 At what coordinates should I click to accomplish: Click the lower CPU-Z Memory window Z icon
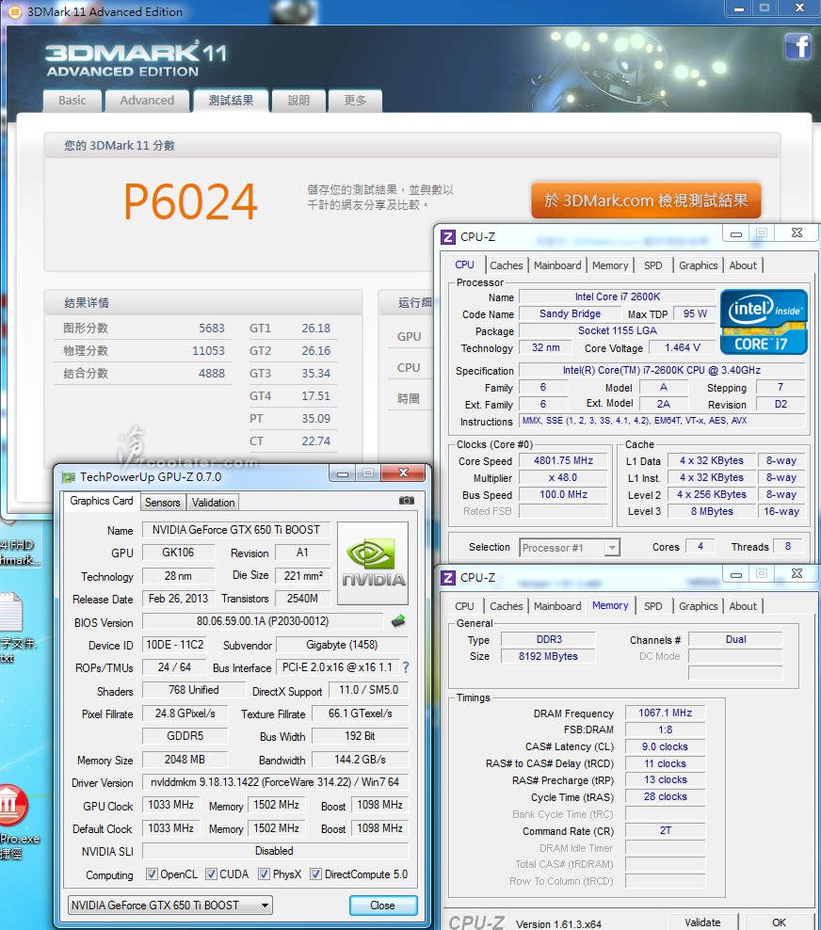[x=448, y=578]
